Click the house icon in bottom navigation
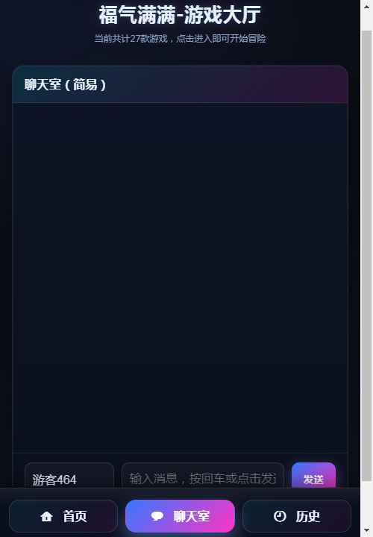The image size is (373, 537). click(46, 516)
